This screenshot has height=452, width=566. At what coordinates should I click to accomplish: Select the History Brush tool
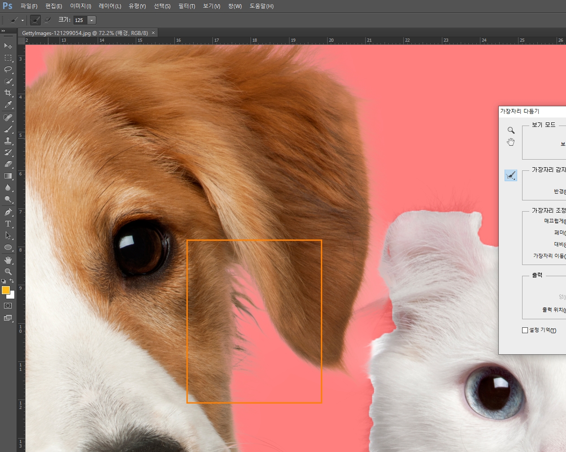(x=8, y=152)
